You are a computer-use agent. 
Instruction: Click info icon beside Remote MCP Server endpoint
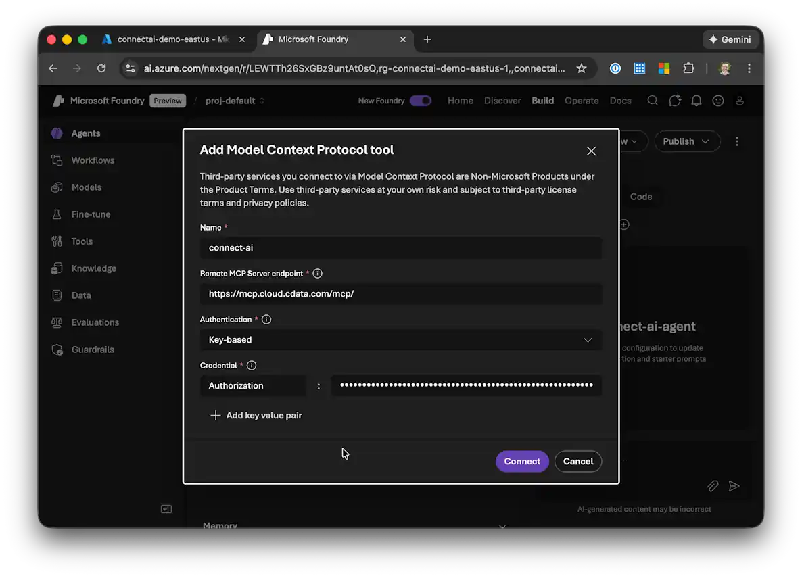(x=317, y=274)
